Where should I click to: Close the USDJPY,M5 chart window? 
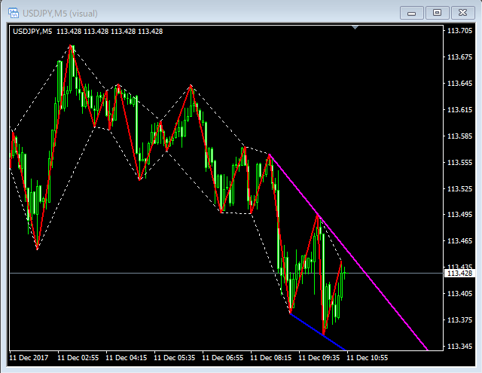(x=462, y=13)
